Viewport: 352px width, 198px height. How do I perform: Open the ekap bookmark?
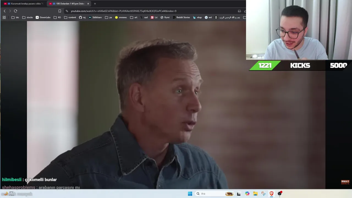[x=197, y=17]
